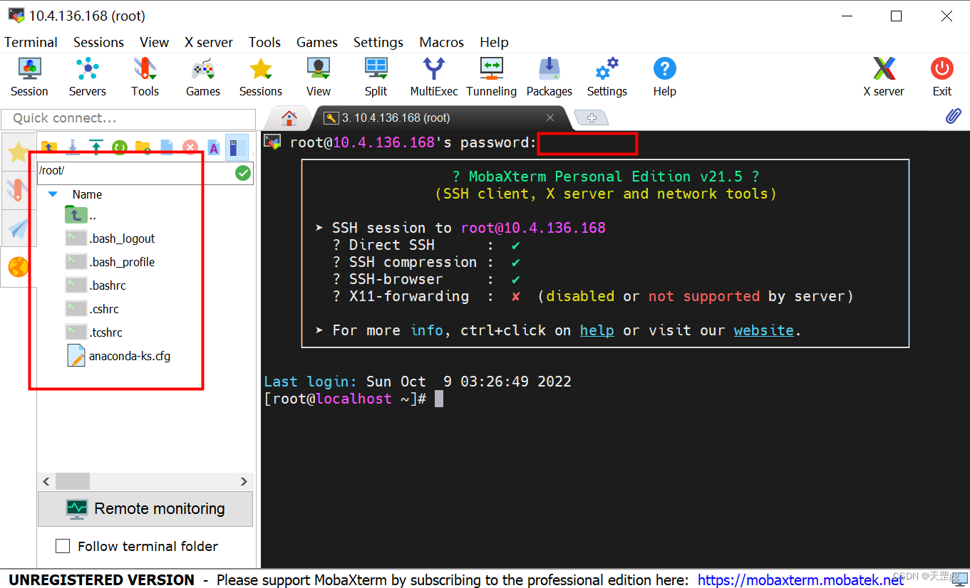Click the file list horizontal scrollbar thumb

point(73,481)
